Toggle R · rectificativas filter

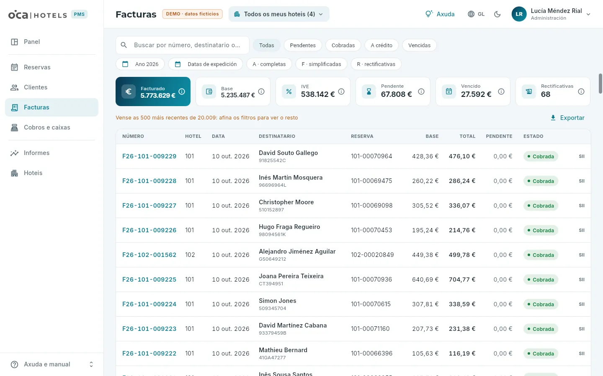(376, 64)
